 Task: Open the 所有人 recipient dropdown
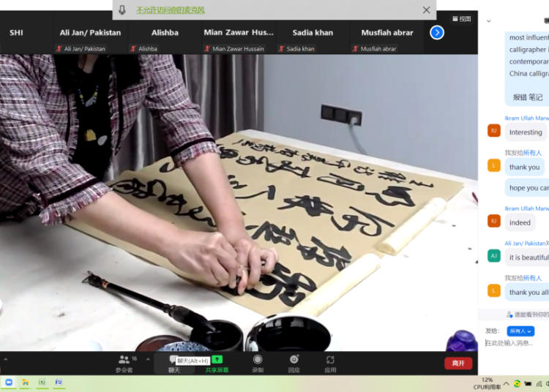click(520, 331)
